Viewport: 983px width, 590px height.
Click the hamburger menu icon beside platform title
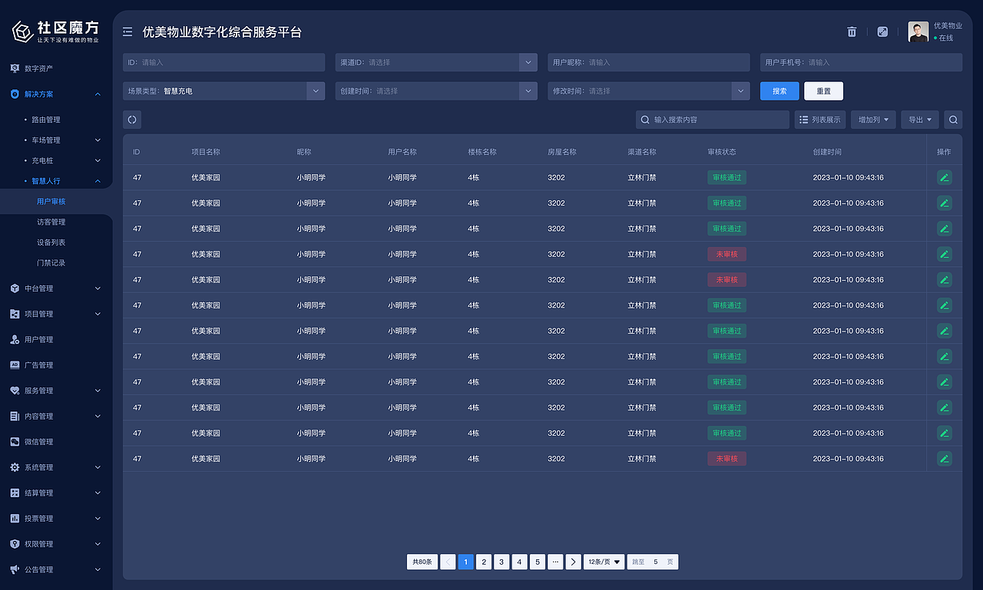127,31
